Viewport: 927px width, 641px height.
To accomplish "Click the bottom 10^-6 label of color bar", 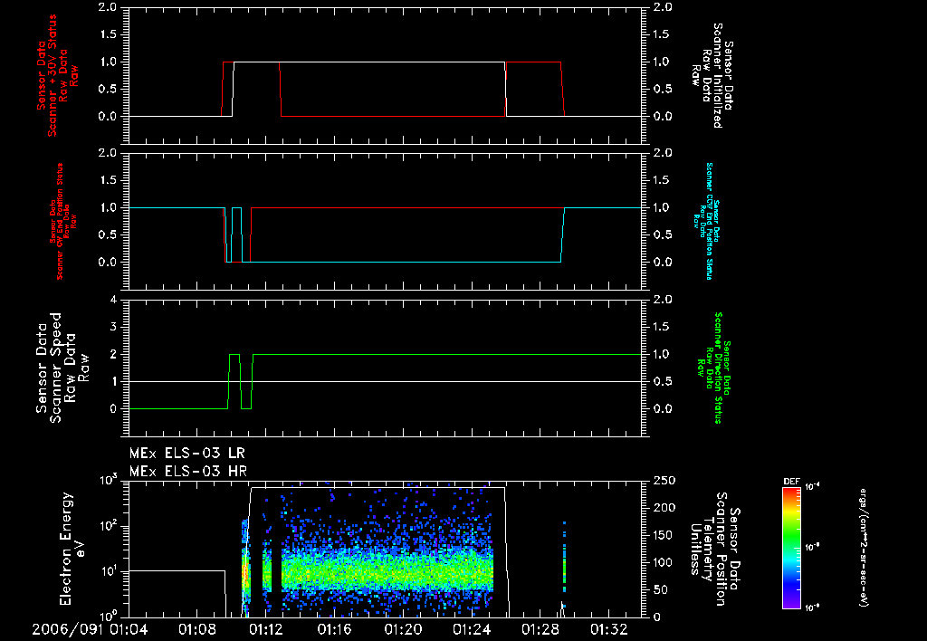I will click(x=814, y=608).
